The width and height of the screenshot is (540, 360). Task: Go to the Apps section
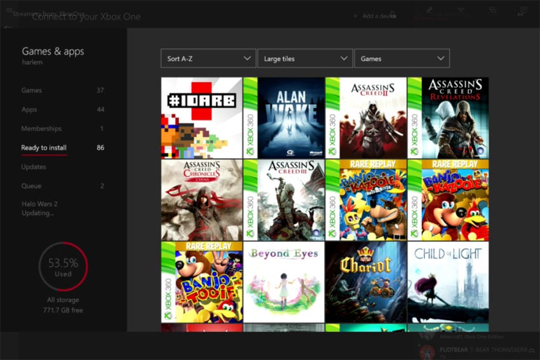[x=62, y=109]
